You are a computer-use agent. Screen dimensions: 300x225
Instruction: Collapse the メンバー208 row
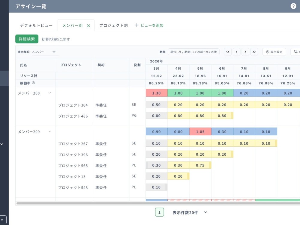[49, 93]
